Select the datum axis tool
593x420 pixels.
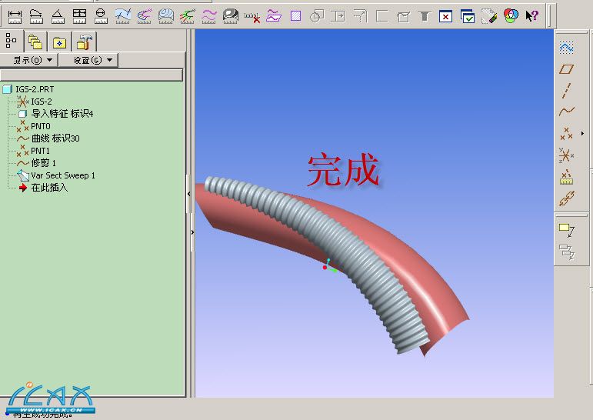click(x=566, y=90)
